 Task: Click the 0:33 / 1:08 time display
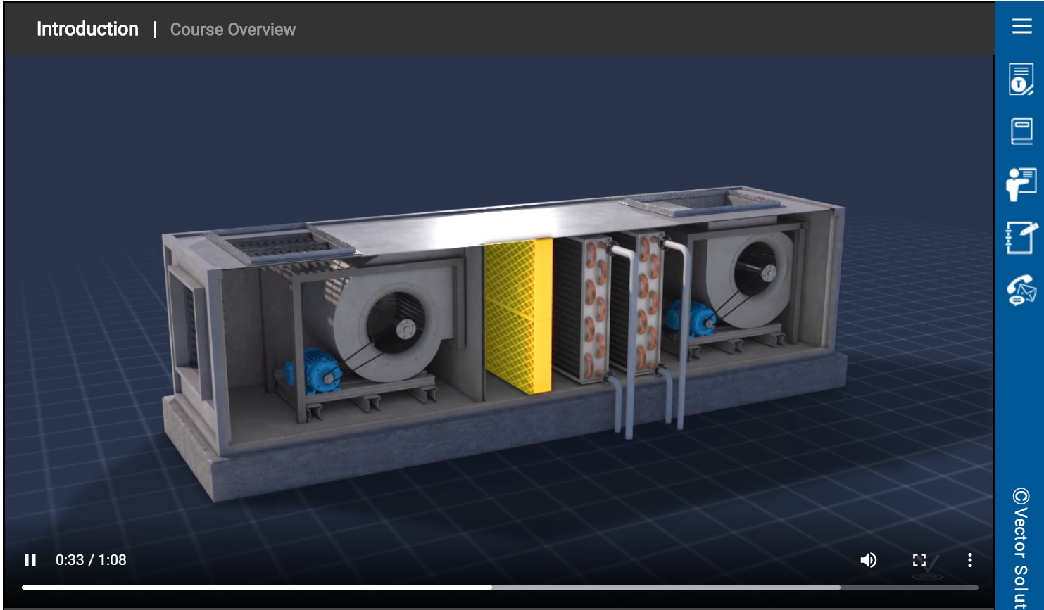pyautogui.click(x=91, y=560)
